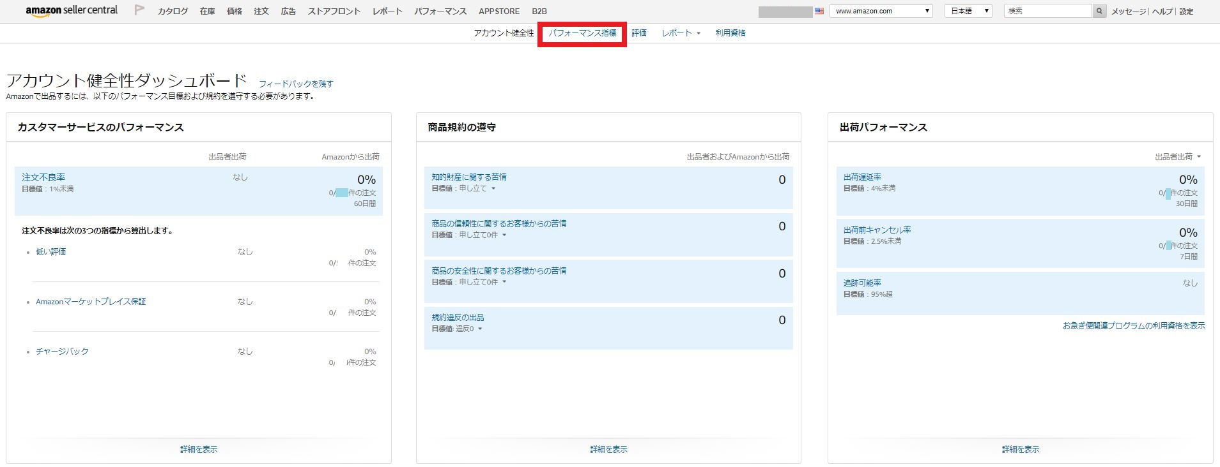Click the カスタマーサービスのパフォーマンス heading

tap(101, 128)
